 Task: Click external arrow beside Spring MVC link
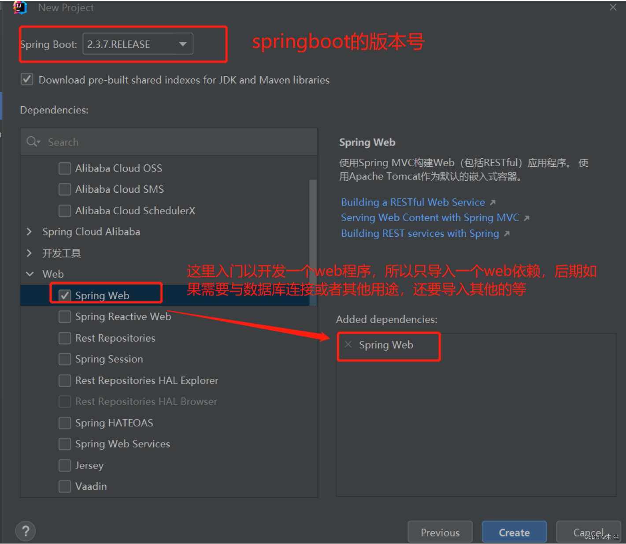tap(526, 218)
